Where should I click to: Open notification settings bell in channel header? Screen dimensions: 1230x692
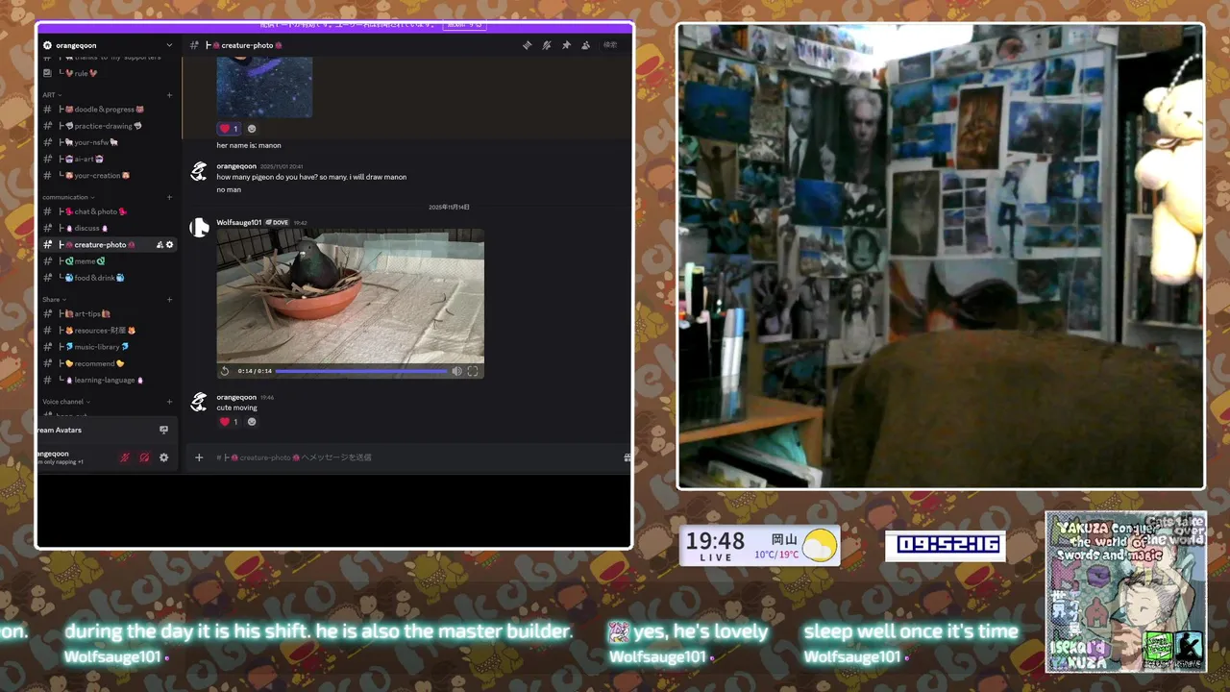point(547,45)
